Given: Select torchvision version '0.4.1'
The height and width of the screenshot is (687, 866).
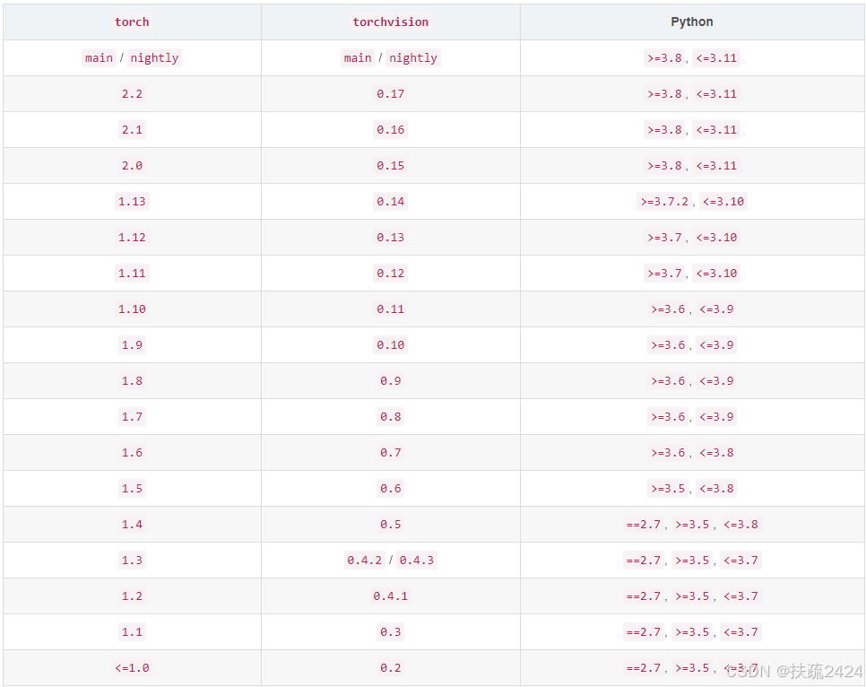Looking at the screenshot, I should (x=391, y=597).
